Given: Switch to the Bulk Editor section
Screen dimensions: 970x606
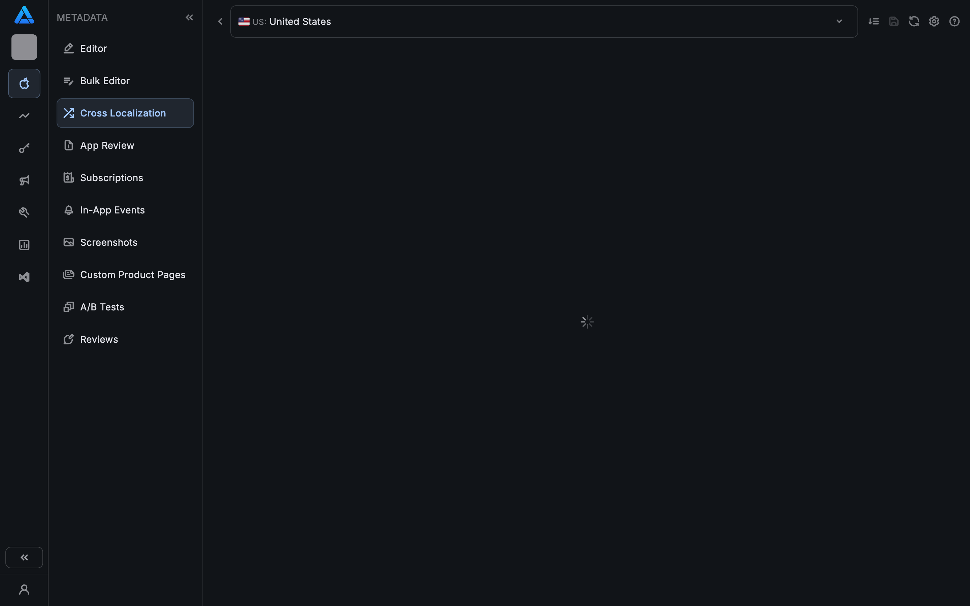Looking at the screenshot, I should click(105, 80).
